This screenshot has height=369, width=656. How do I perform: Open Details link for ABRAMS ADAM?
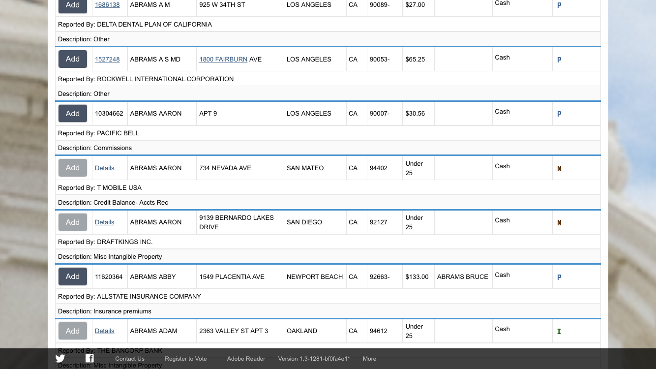105,331
